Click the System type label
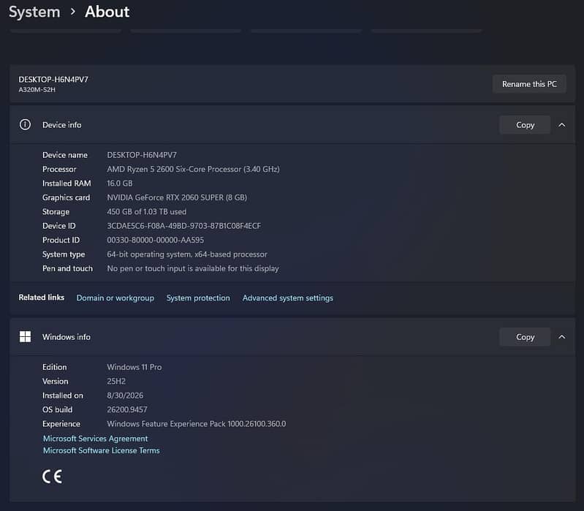Screen dimensions: 584x511 click(x=64, y=254)
